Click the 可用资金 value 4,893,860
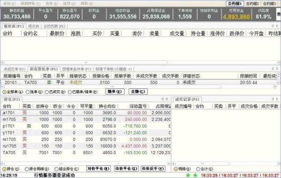This screenshot has height=178, width=281. click(x=236, y=17)
